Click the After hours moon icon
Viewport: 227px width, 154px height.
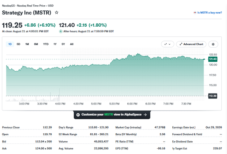tap(61, 31)
